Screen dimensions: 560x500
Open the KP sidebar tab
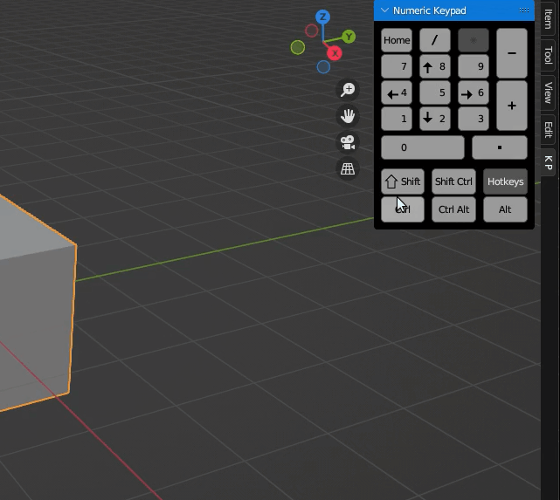[x=549, y=162]
